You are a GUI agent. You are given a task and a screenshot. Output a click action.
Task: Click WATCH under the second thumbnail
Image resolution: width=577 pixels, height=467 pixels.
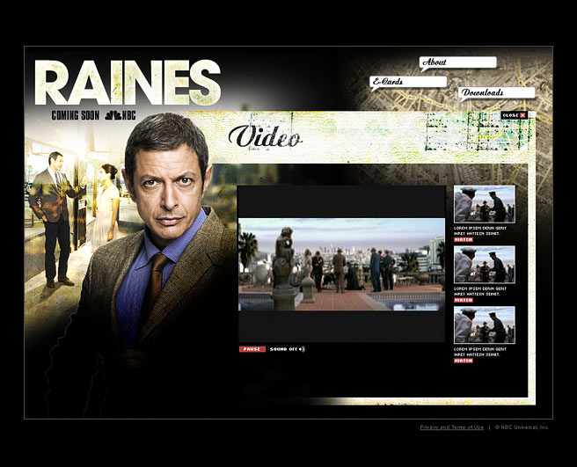(464, 300)
